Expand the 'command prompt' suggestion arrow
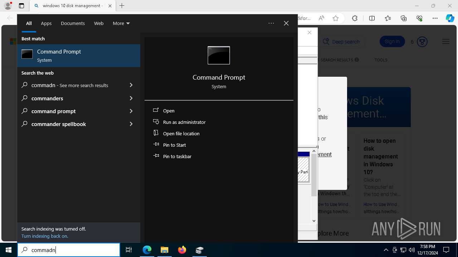458x257 pixels. [x=131, y=111]
